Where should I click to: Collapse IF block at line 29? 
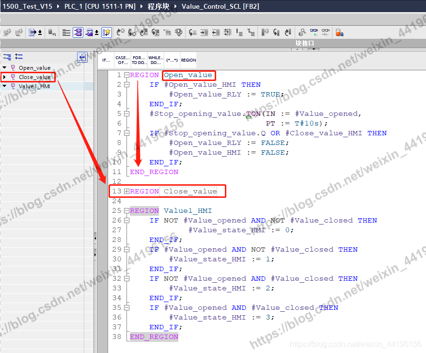[x=126, y=249]
